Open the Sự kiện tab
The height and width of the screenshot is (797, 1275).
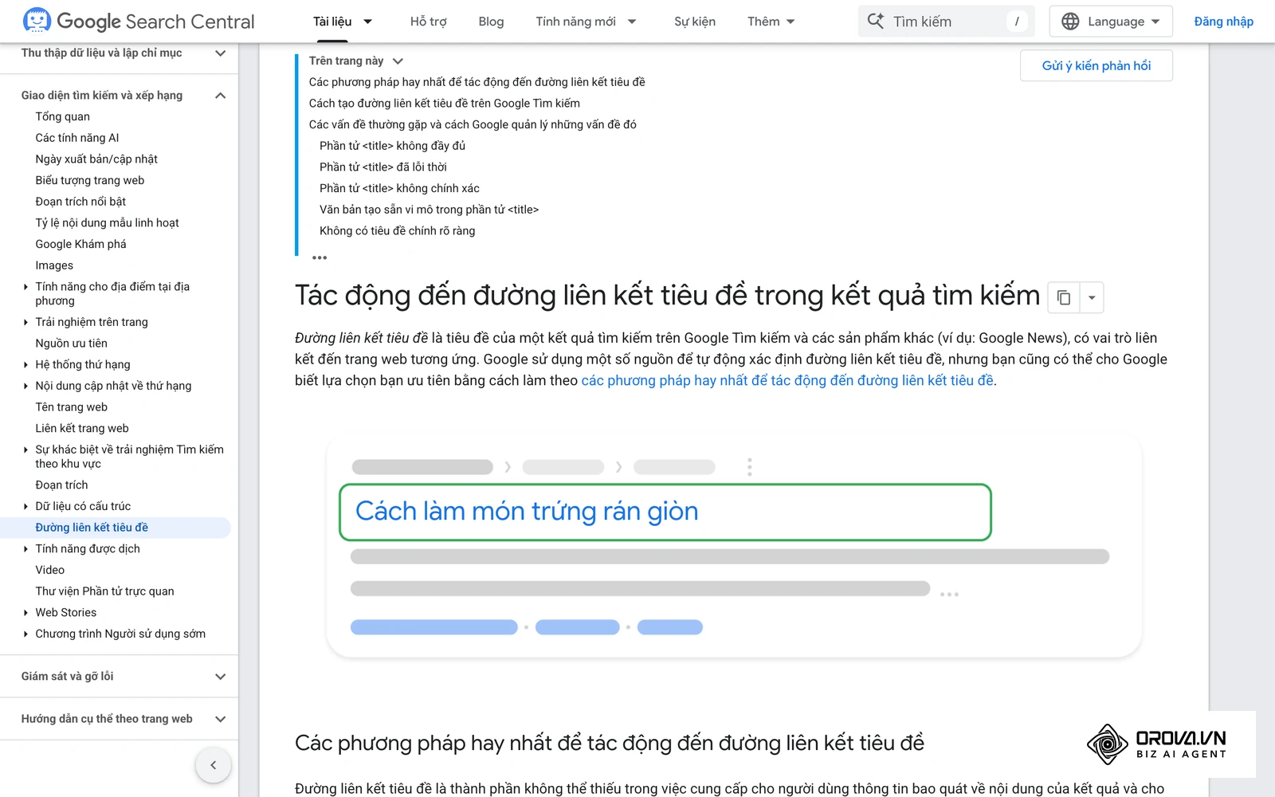click(x=695, y=22)
